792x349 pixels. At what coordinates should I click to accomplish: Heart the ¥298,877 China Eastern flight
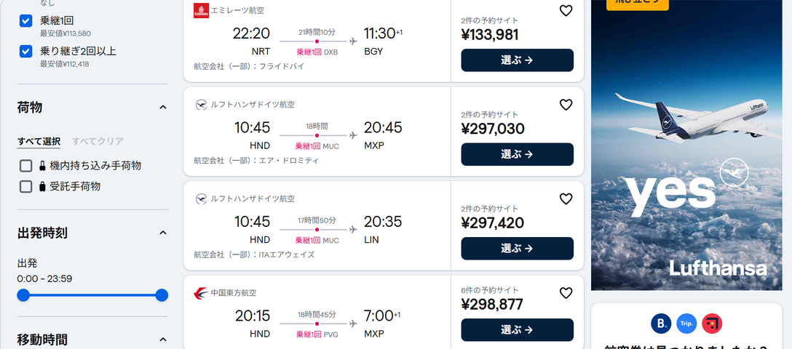coord(566,293)
